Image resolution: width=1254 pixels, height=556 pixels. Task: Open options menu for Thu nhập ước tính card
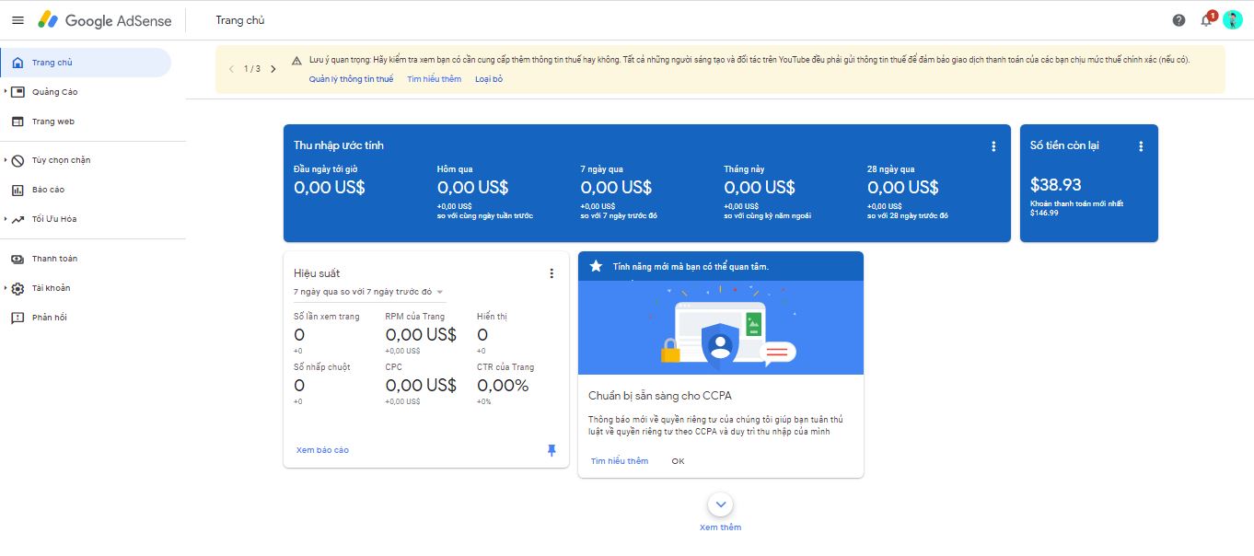pyautogui.click(x=993, y=146)
